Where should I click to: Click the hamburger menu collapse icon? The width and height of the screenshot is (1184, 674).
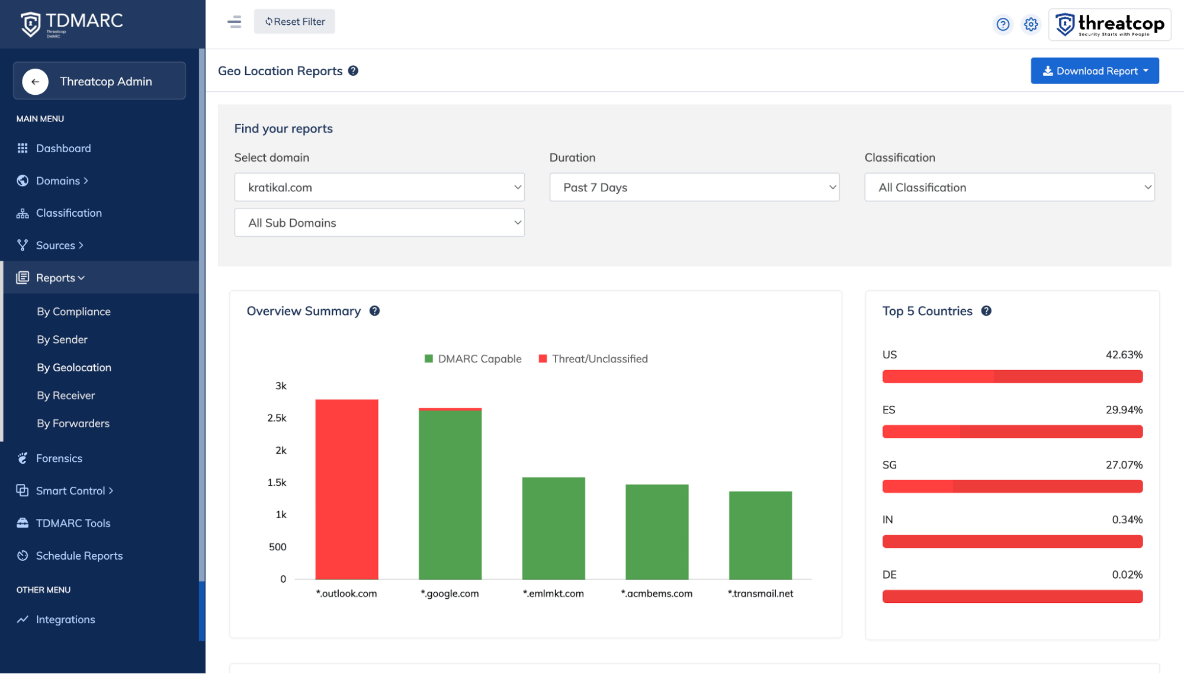pyautogui.click(x=234, y=22)
